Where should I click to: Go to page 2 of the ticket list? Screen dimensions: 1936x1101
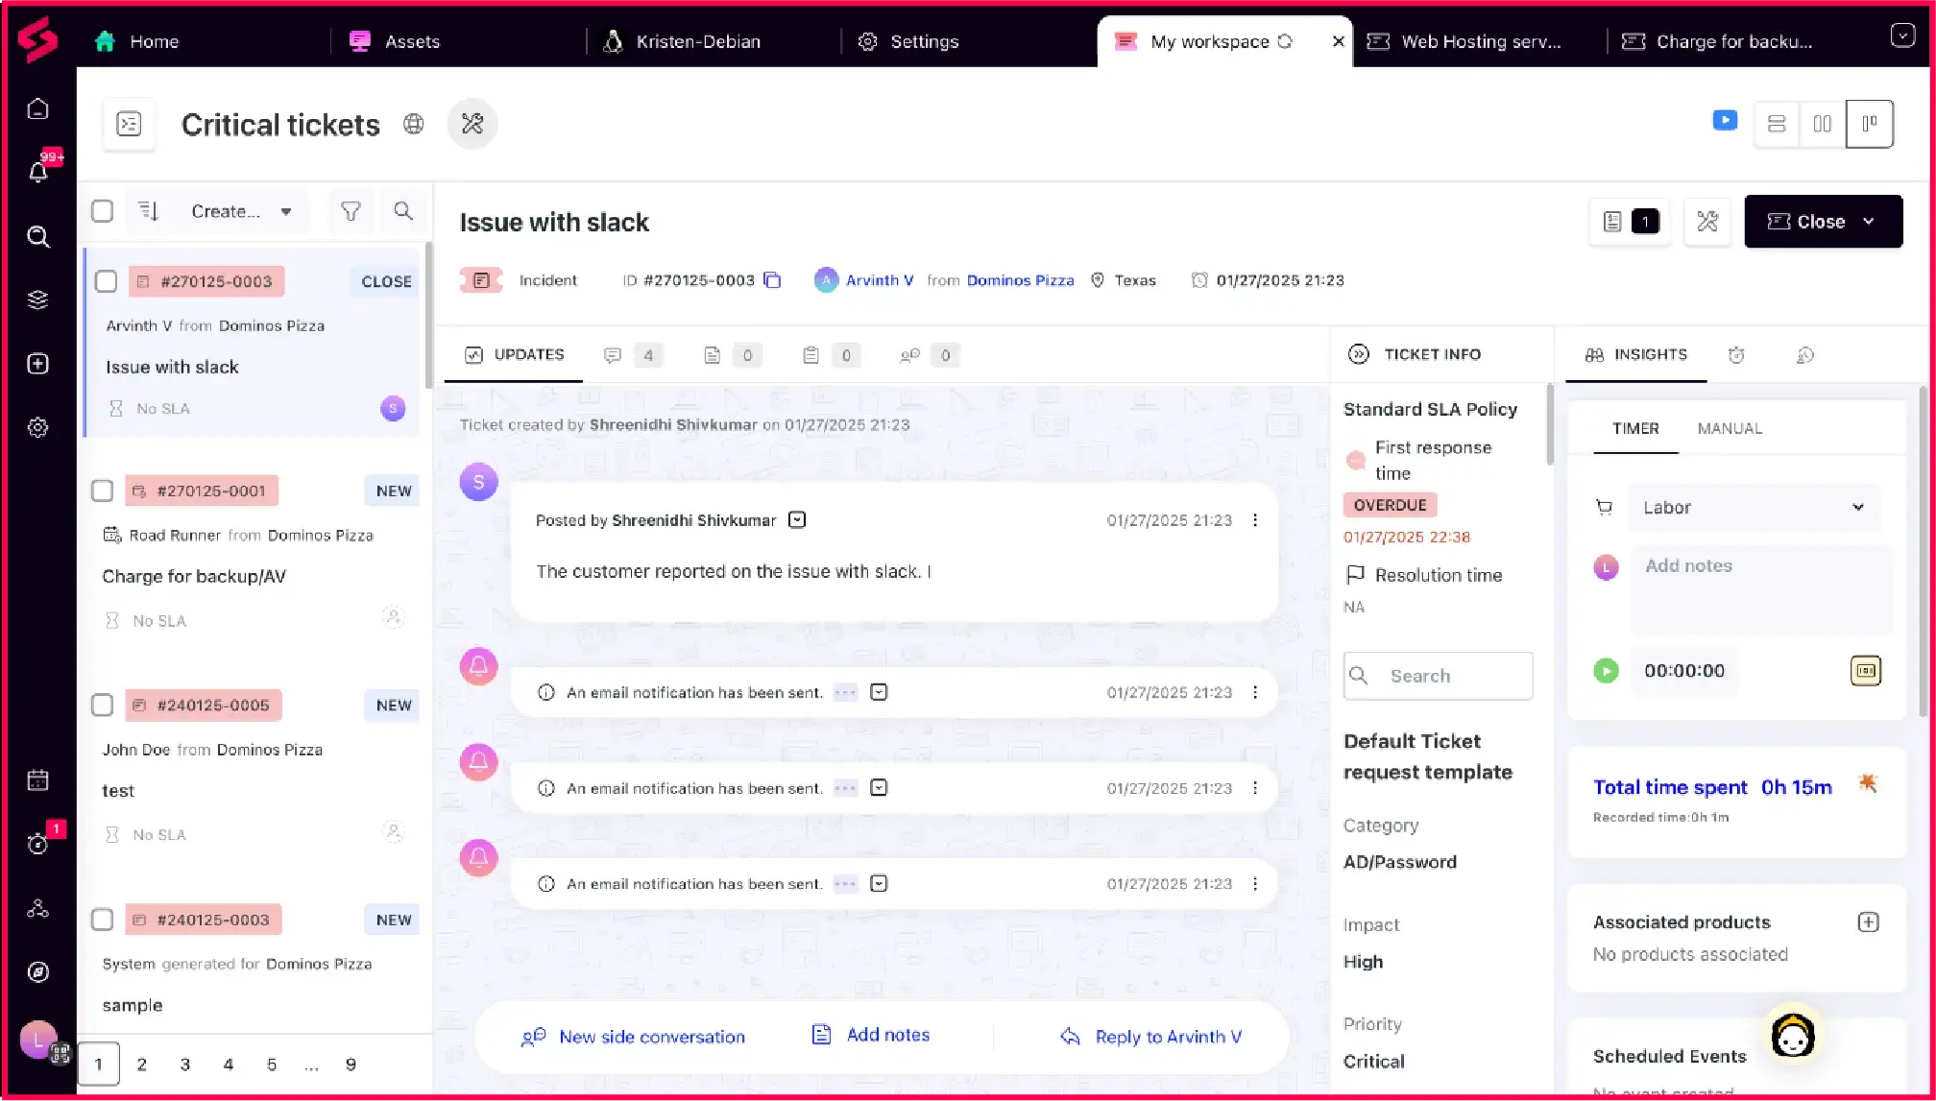tap(141, 1064)
